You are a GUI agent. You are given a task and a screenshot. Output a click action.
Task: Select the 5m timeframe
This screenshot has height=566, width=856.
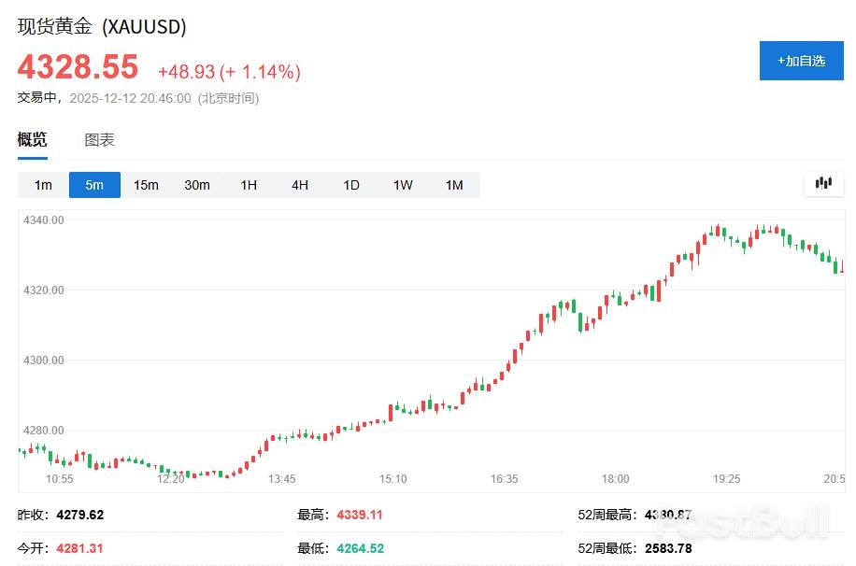click(94, 185)
